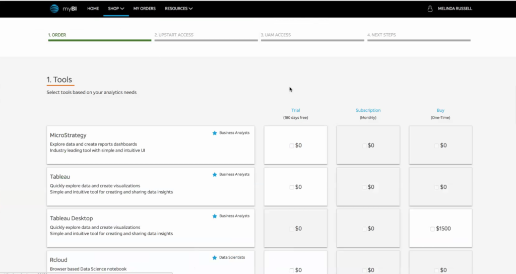Check Rcloud Buy $0 checkbox
516x274 pixels.
pyautogui.click(x=436, y=270)
